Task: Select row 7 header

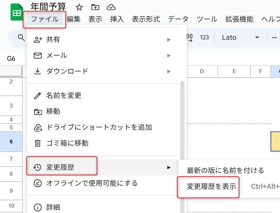Action: tap(11, 159)
